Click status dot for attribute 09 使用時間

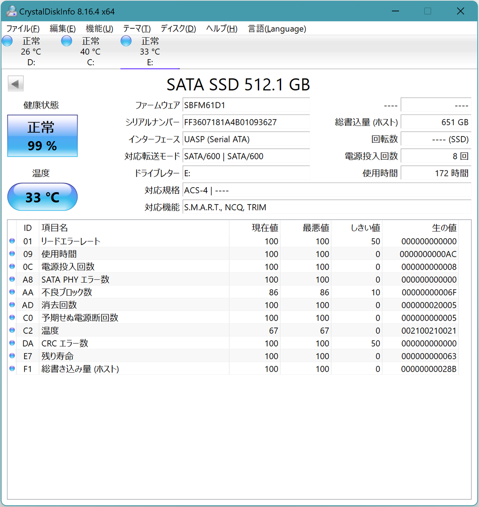click(12, 253)
